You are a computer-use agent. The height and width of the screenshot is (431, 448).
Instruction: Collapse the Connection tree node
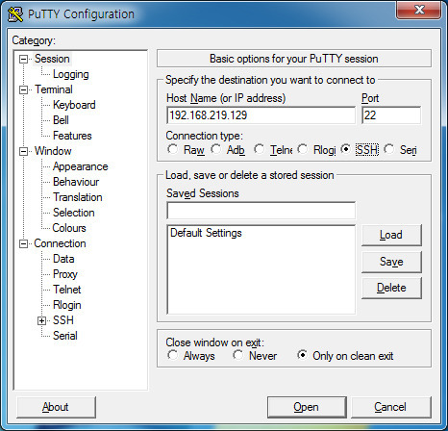[x=23, y=243]
